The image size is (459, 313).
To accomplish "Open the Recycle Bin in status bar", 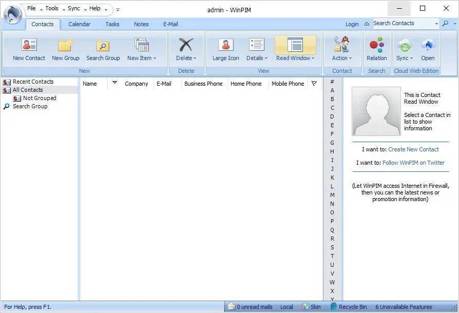I will 349,307.
